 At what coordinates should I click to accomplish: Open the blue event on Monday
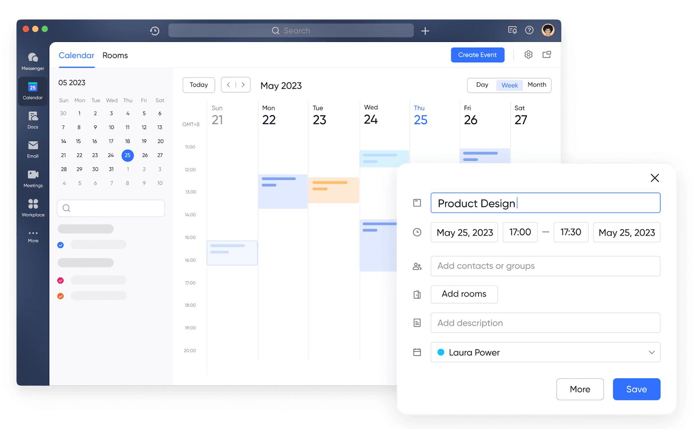283,192
